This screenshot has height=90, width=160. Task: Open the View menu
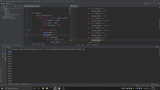[x=9, y=1]
